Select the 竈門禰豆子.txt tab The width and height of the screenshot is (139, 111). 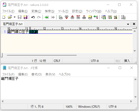12,24
